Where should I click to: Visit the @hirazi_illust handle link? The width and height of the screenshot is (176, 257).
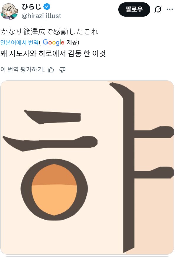coord(41,16)
